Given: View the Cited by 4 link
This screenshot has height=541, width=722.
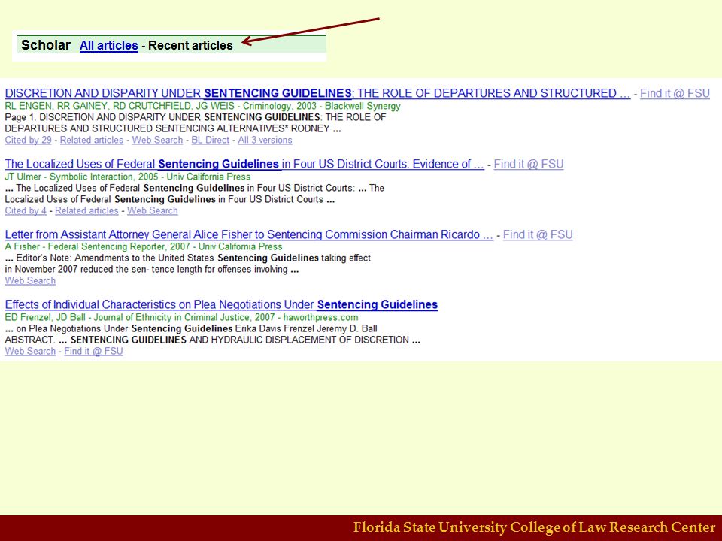Looking at the screenshot, I should (26, 210).
